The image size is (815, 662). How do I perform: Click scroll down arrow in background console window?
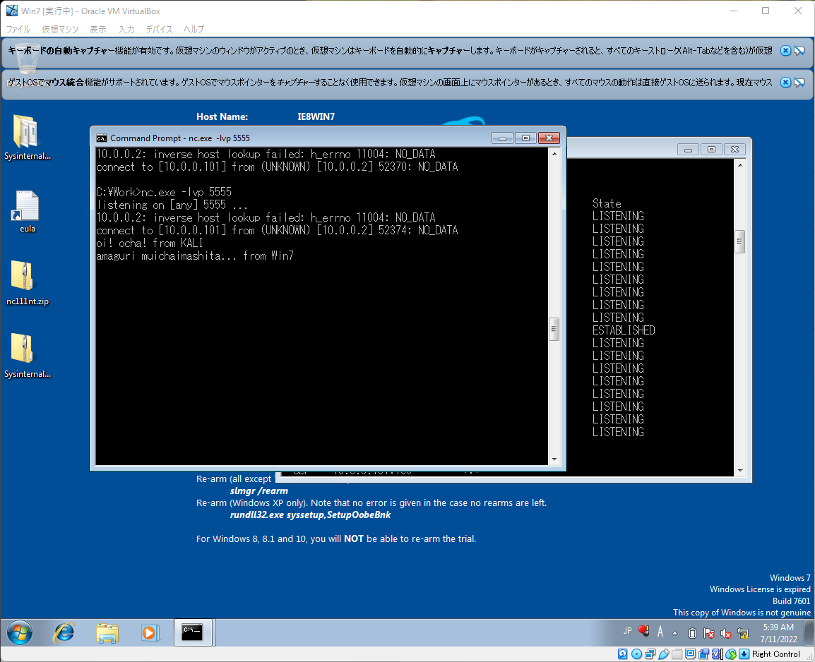(739, 471)
